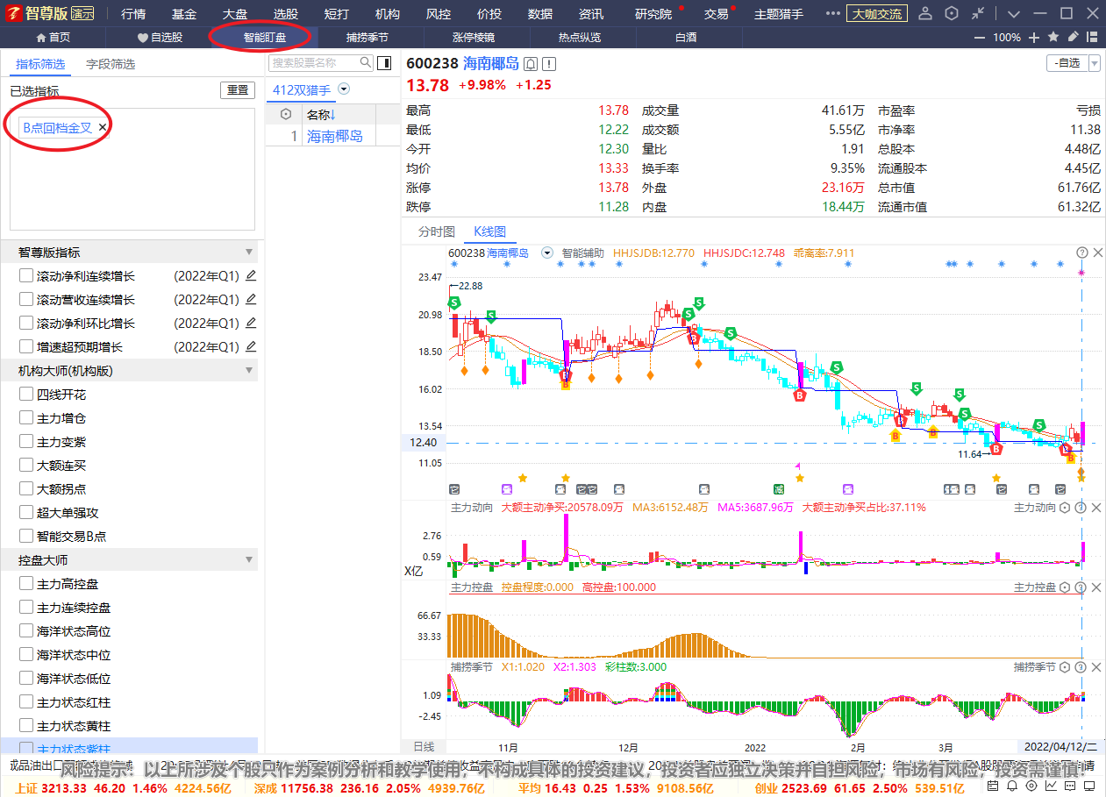Open the -自选 dropdown arrow
The height and width of the screenshot is (797, 1106).
[x=1095, y=63]
